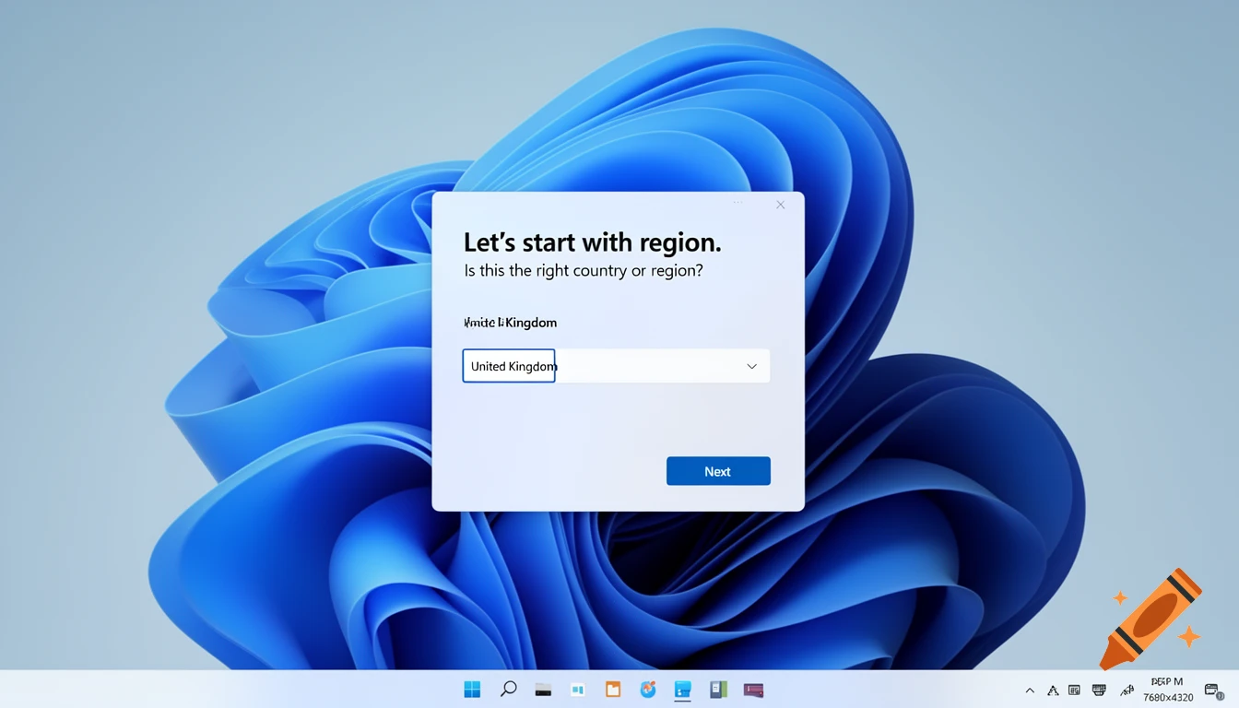1239x708 pixels.
Task: Close the region setup dialog
Action: coord(781,205)
